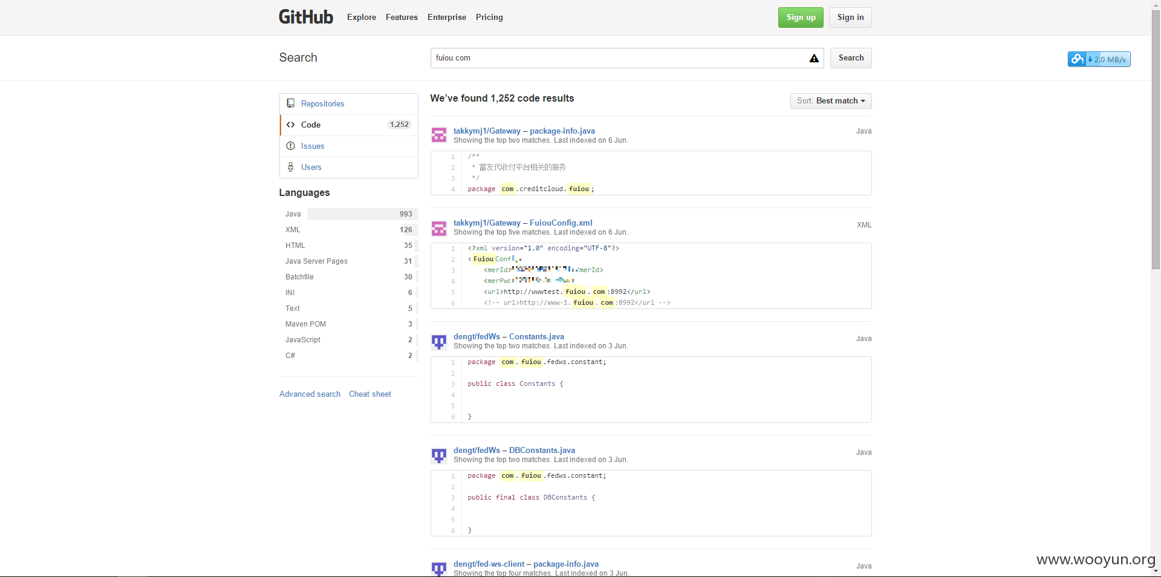Filter results by Maven POM
This screenshot has width=1161, height=577.
tap(349, 324)
